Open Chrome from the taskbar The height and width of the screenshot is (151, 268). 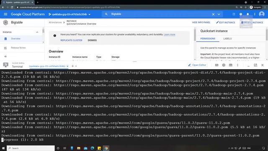click(106, 148)
